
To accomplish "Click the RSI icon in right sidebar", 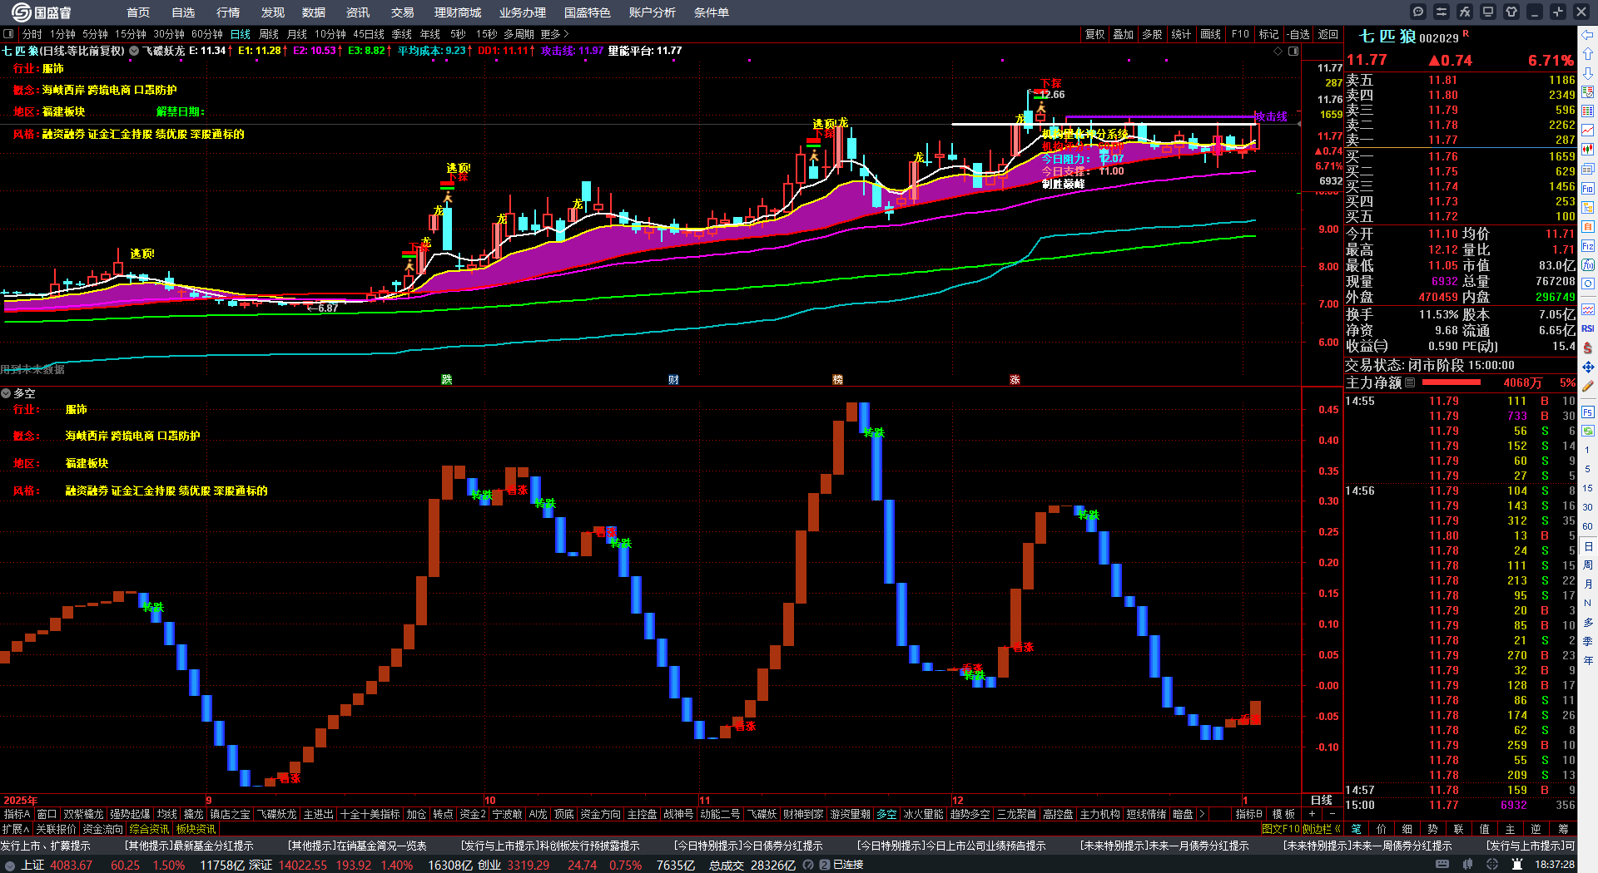I will (1588, 328).
